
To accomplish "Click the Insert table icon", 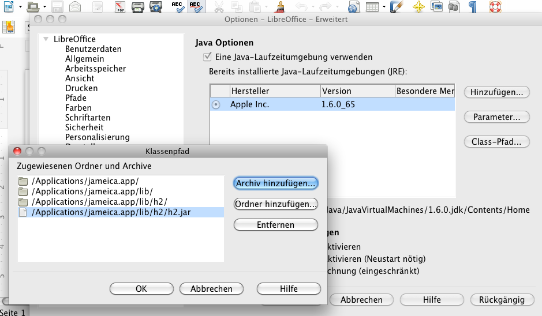I will (x=372, y=6).
